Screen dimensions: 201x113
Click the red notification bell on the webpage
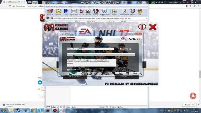[193, 96]
